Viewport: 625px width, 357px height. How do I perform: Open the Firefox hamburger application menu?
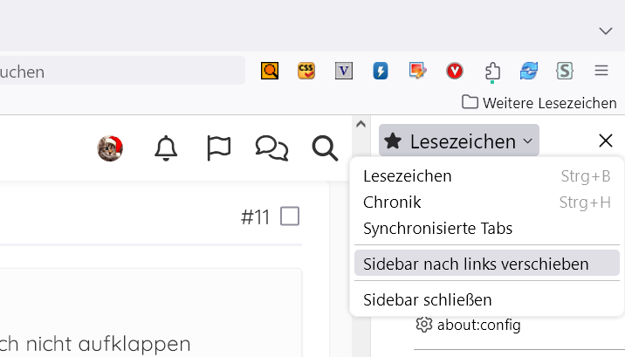click(601, 71)
